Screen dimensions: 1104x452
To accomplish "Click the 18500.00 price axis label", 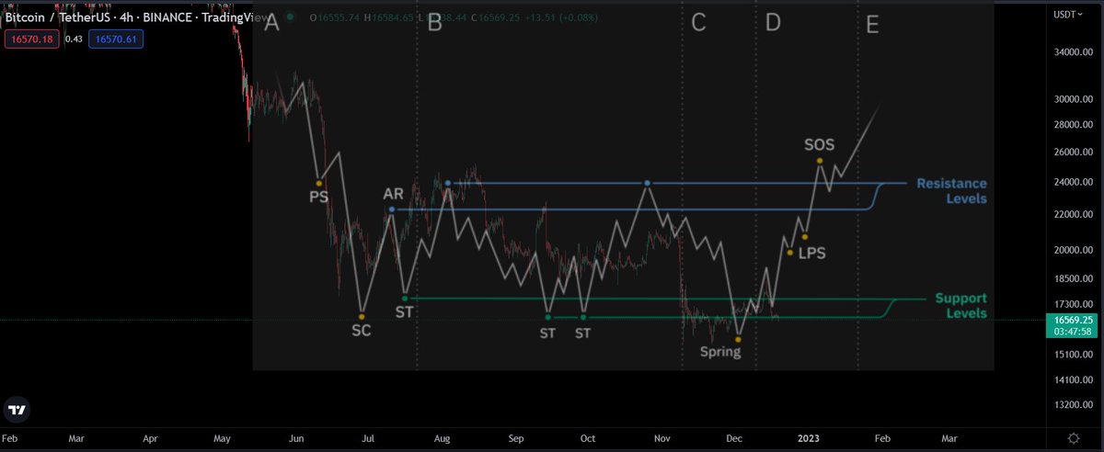I will pos(1072,278).
